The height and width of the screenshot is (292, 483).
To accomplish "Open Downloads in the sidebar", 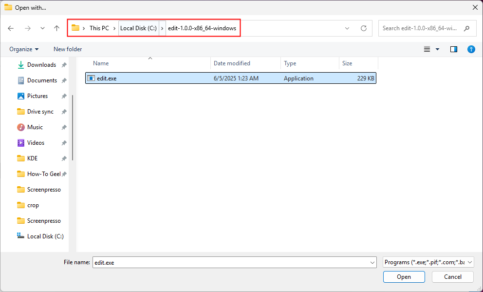I will click(x=41, y=65).
